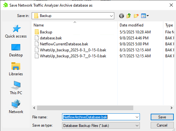The width and height of the screenshot is (176, 131).
Task: Open the File name history dropdown arrow
Action: (137, 117)
